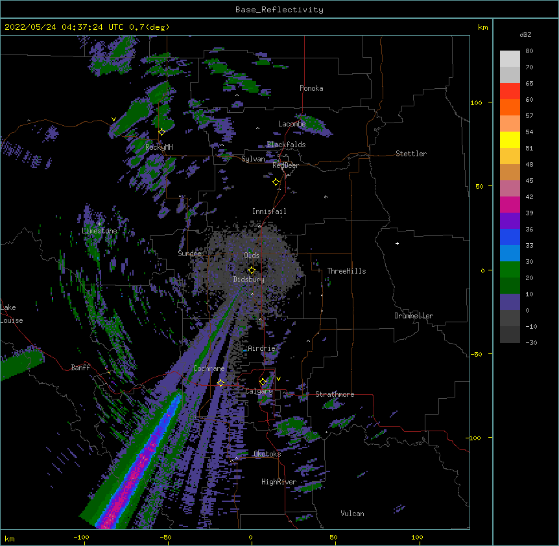This screenshot has width=559, height=546.
Task: Click the Vulcan label
Action: [352, 514]
